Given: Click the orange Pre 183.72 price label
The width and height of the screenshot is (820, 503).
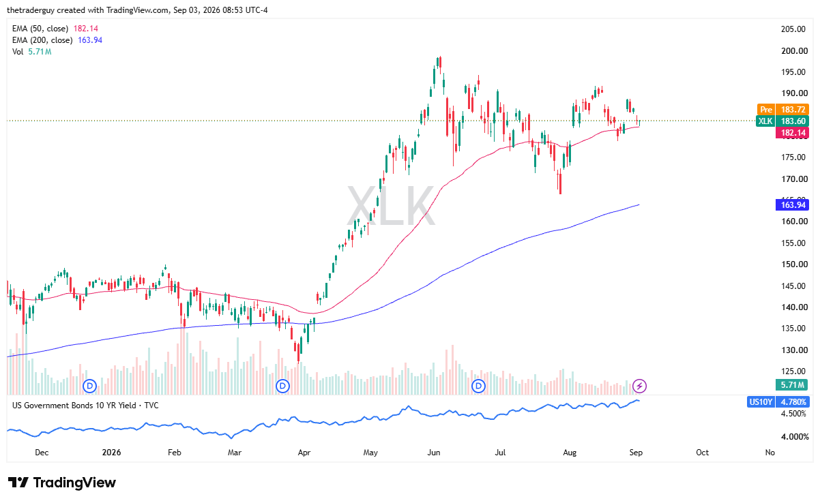Looking at the screenshot, I should (x=782, y=109).
